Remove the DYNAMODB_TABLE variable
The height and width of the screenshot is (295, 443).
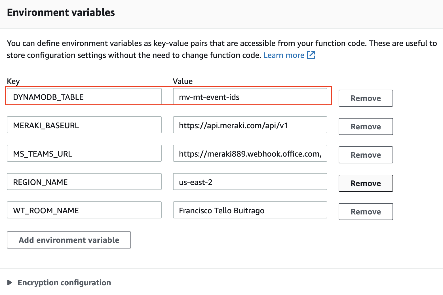[366, 98]
